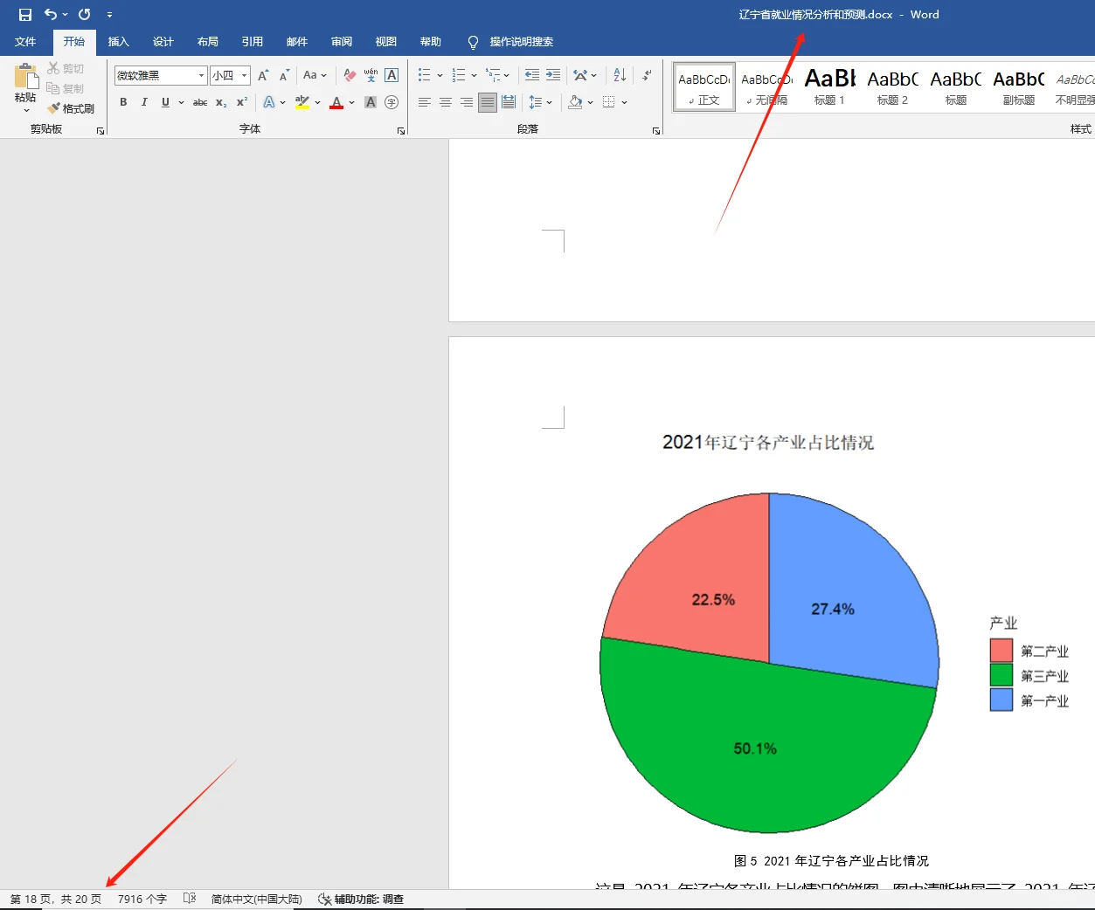Image resolution: width=1095 pixels, height=910 pixels.
Task: Open the font color red swatch
Action: [336, 102]
